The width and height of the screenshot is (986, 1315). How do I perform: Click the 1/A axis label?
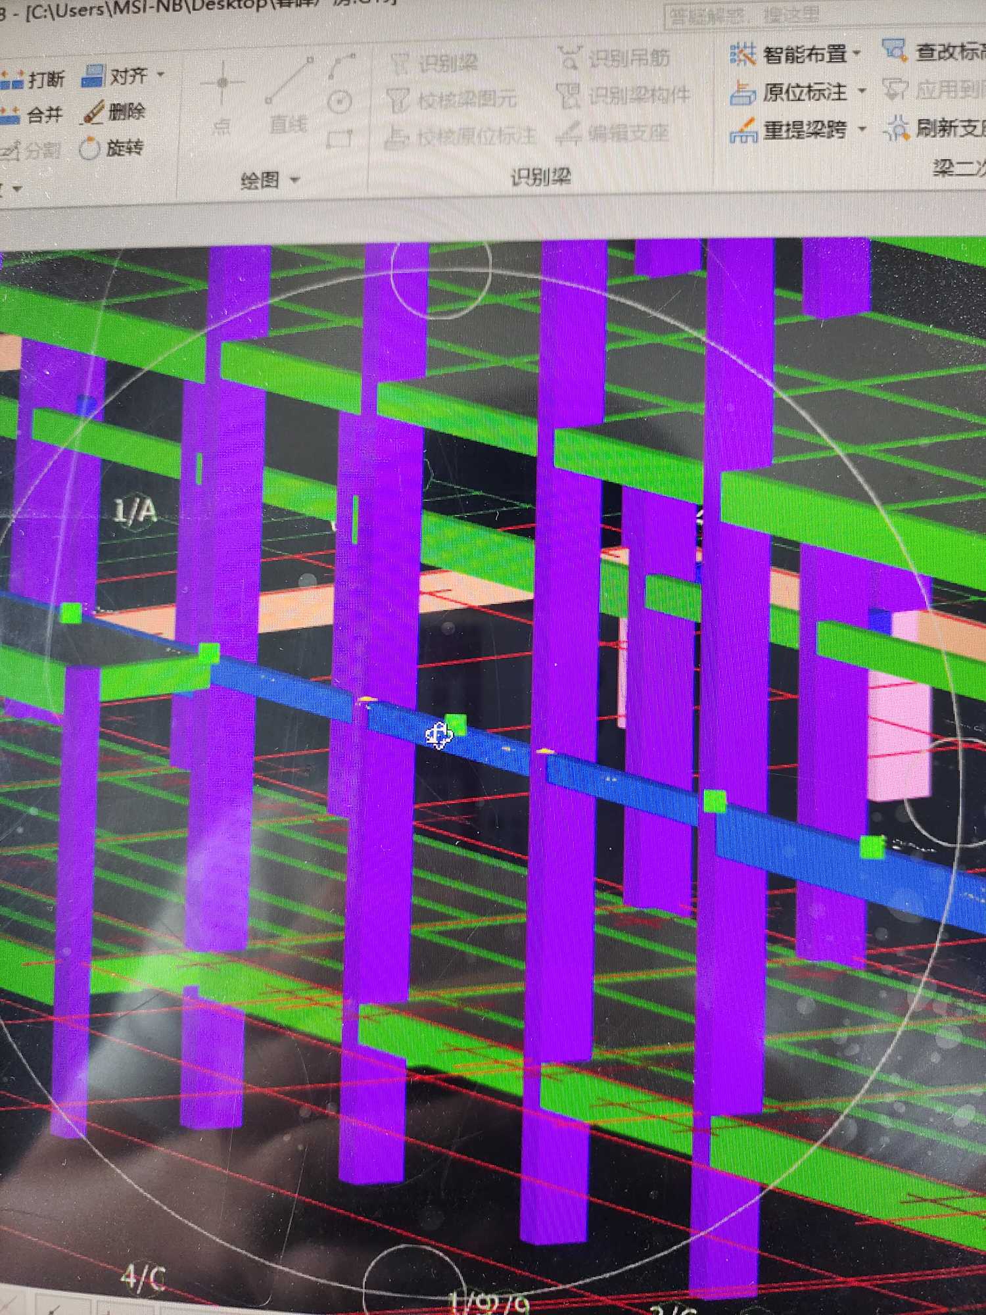135,511
